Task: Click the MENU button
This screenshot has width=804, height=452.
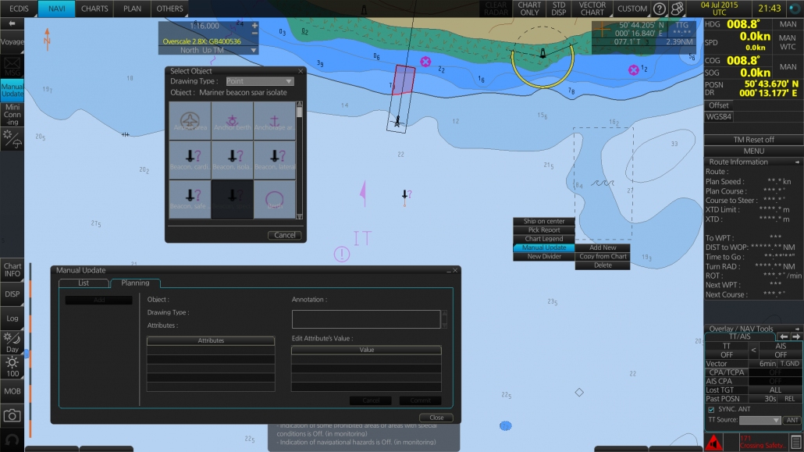Action: click(753, 151)
